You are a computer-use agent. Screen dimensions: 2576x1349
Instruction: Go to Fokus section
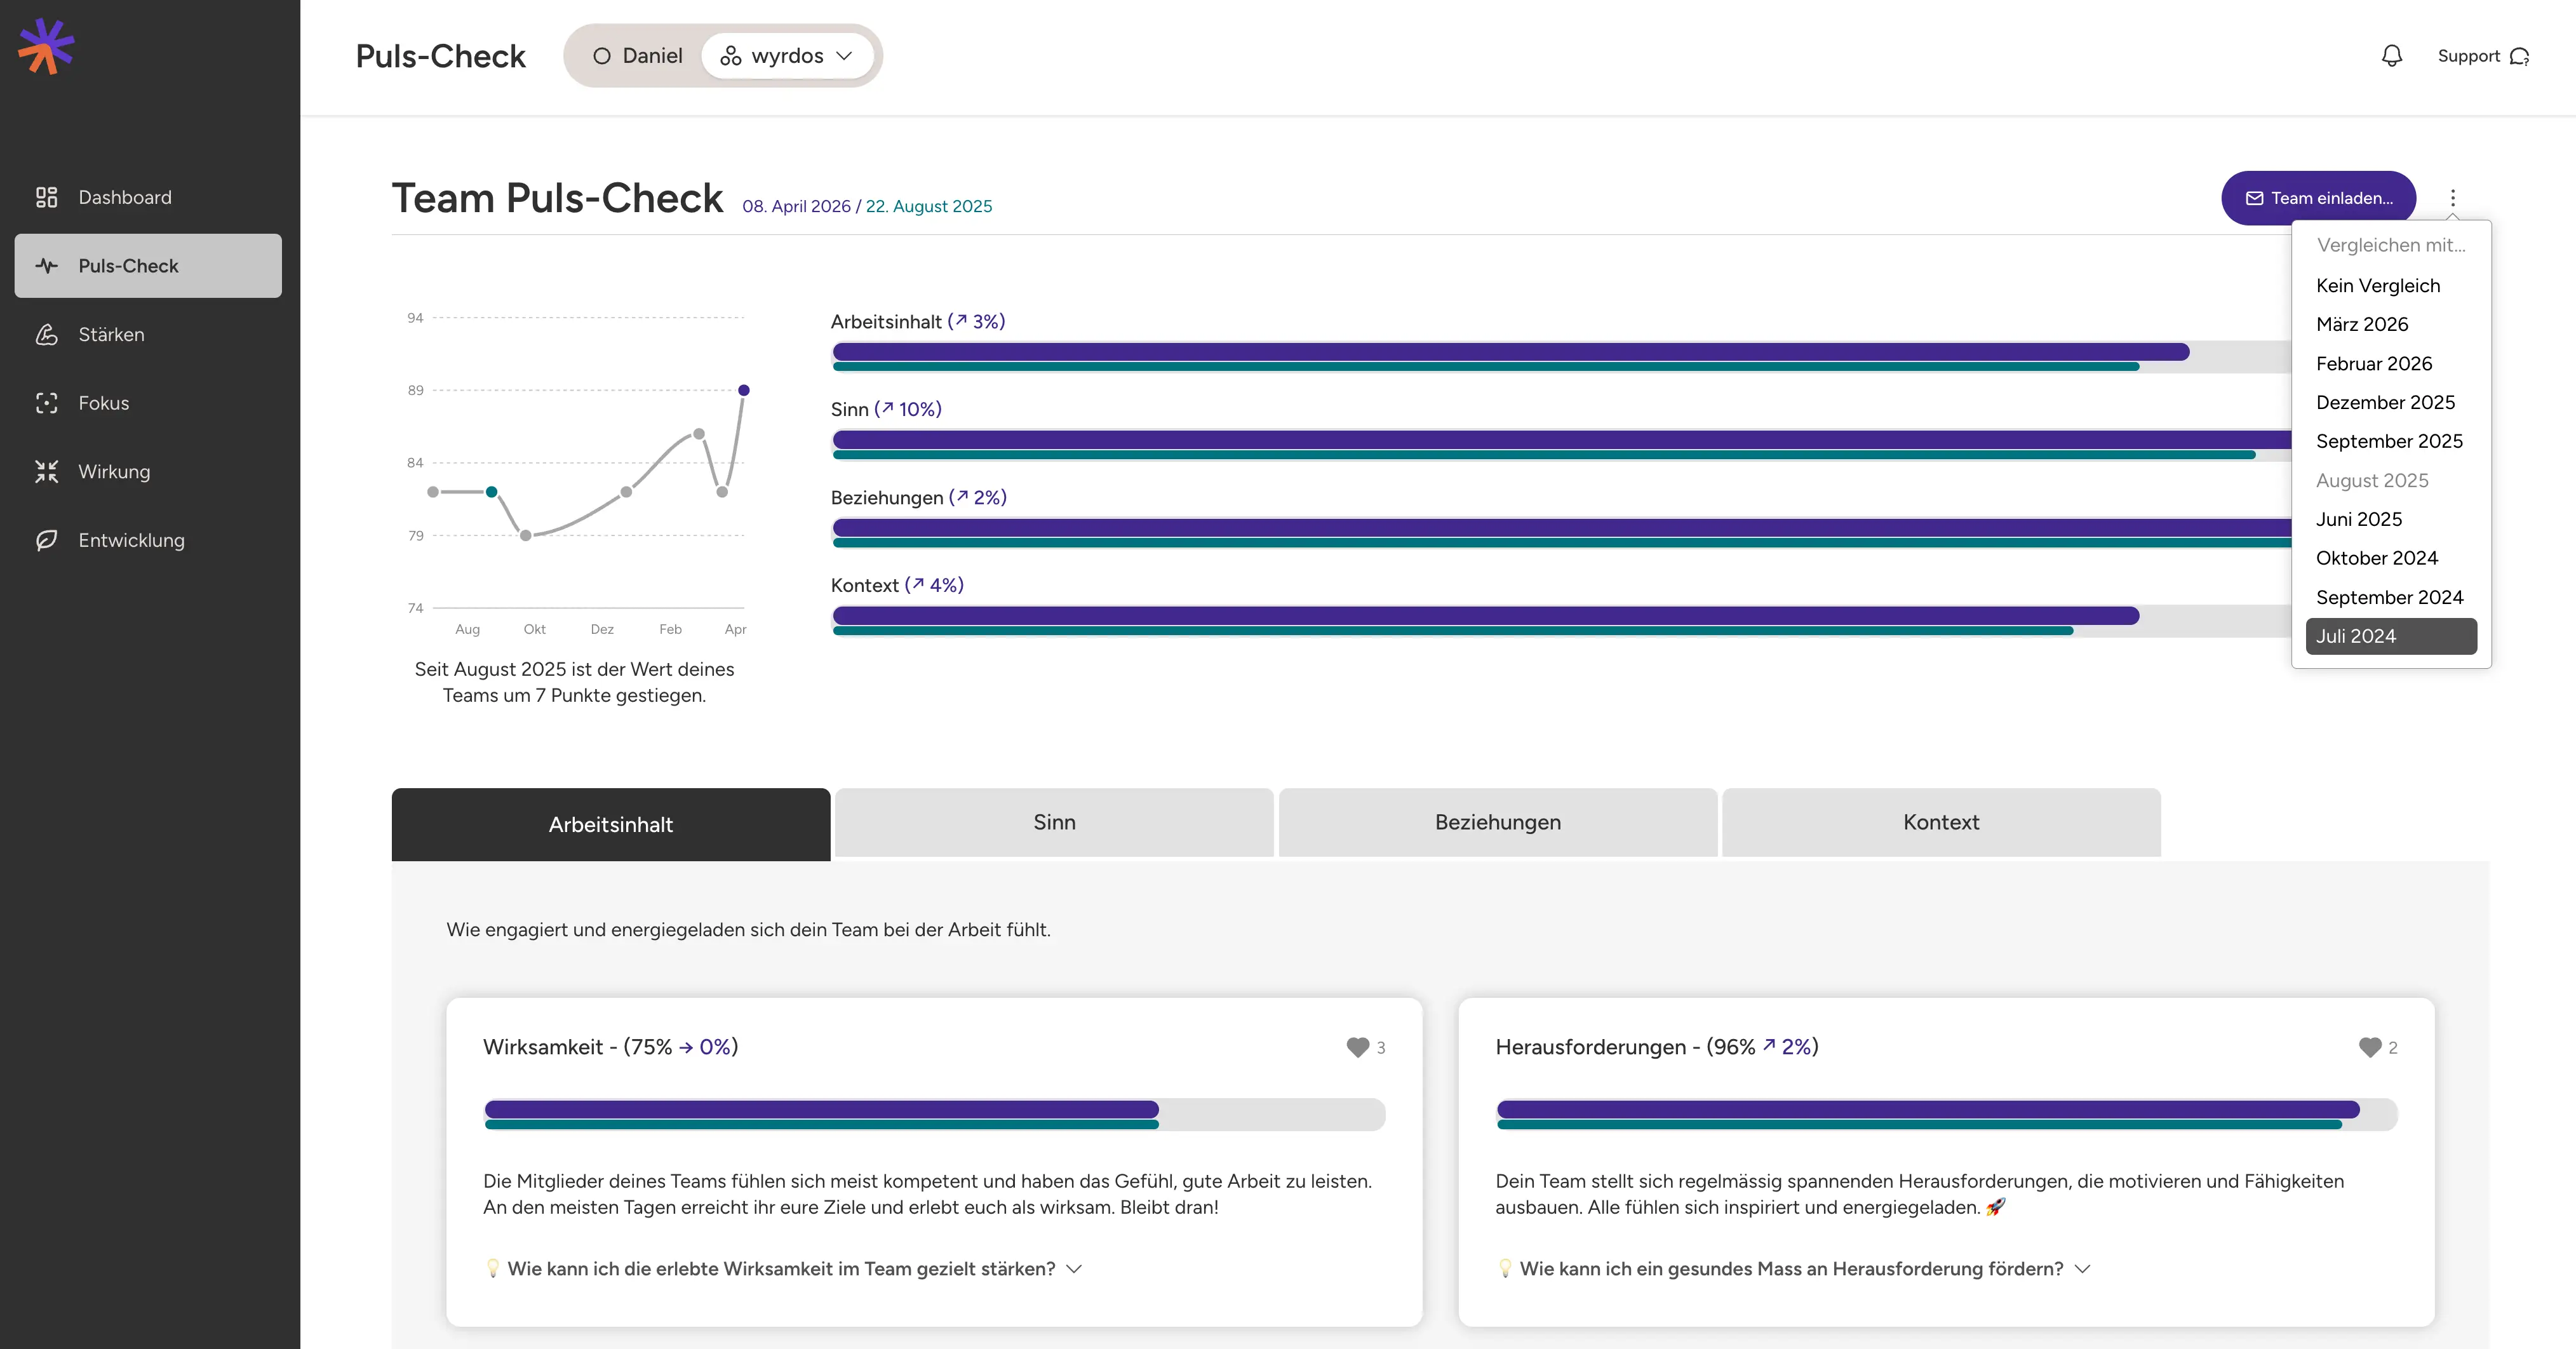148,403
